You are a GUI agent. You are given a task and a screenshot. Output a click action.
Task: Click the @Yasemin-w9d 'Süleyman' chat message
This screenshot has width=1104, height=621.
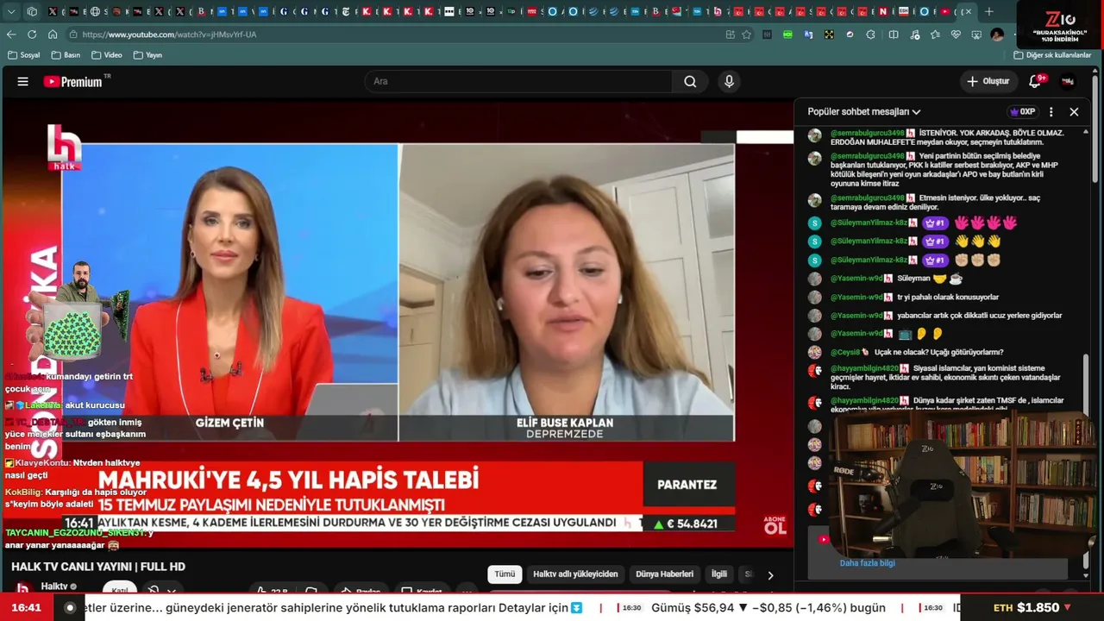(x=896, y=279)
